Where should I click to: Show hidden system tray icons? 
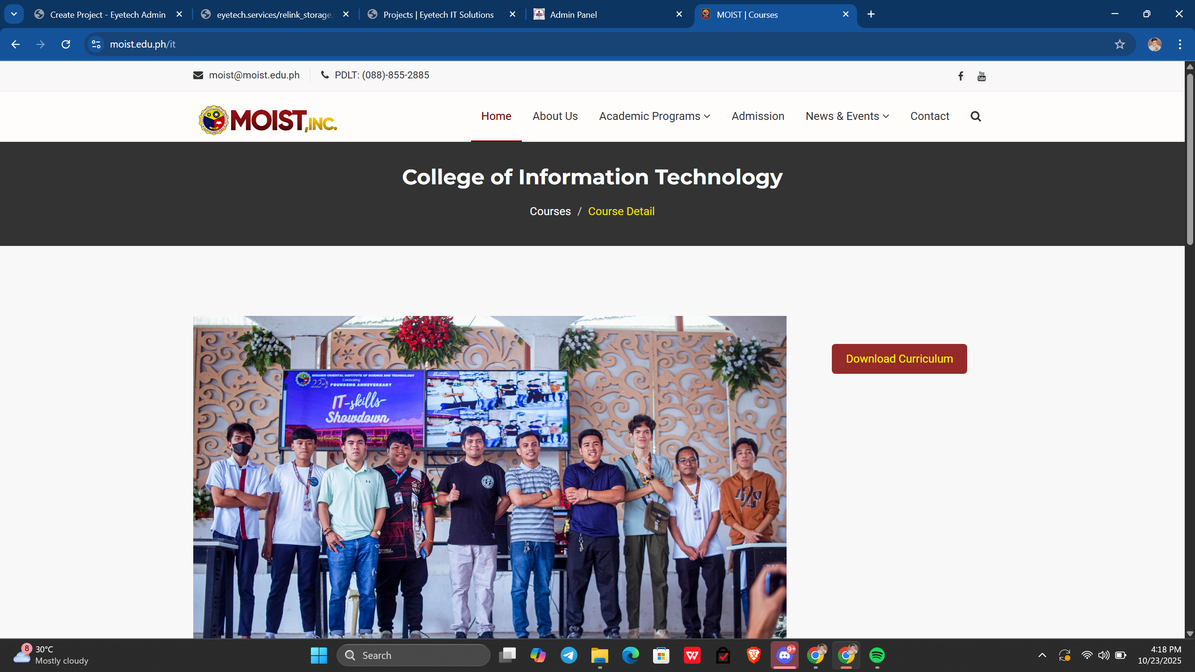(x=1042, y=655)
